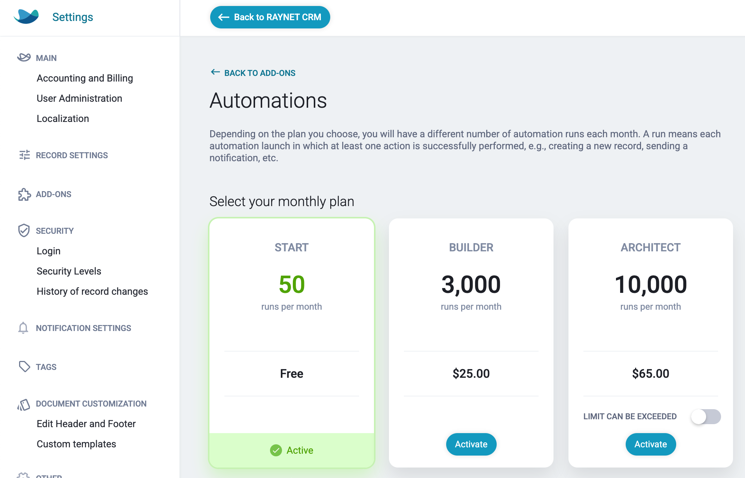Expand the Record Settings section
Viewport: 745px width, 478px height.
tap(72, 155)
